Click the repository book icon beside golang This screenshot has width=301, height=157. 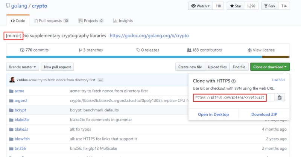coord(8,6)
